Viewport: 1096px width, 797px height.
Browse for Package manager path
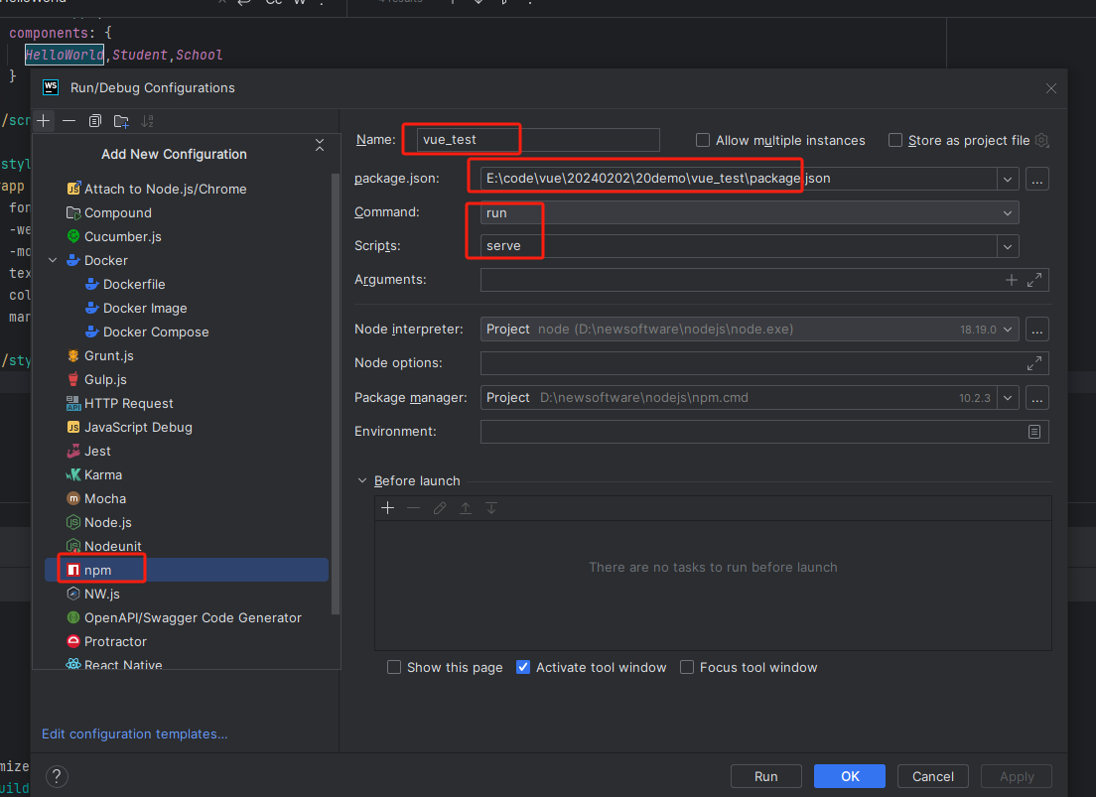click(x=1037, y=398)
